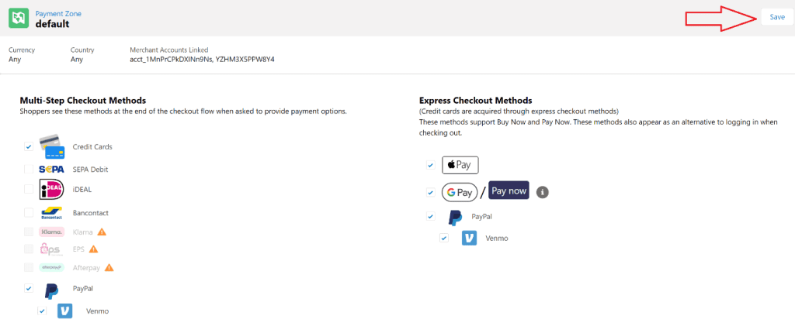Viewport: 795px width, 326px height.
Task: Click the Klarna warning triangle icon
Action: coord(101,232)
